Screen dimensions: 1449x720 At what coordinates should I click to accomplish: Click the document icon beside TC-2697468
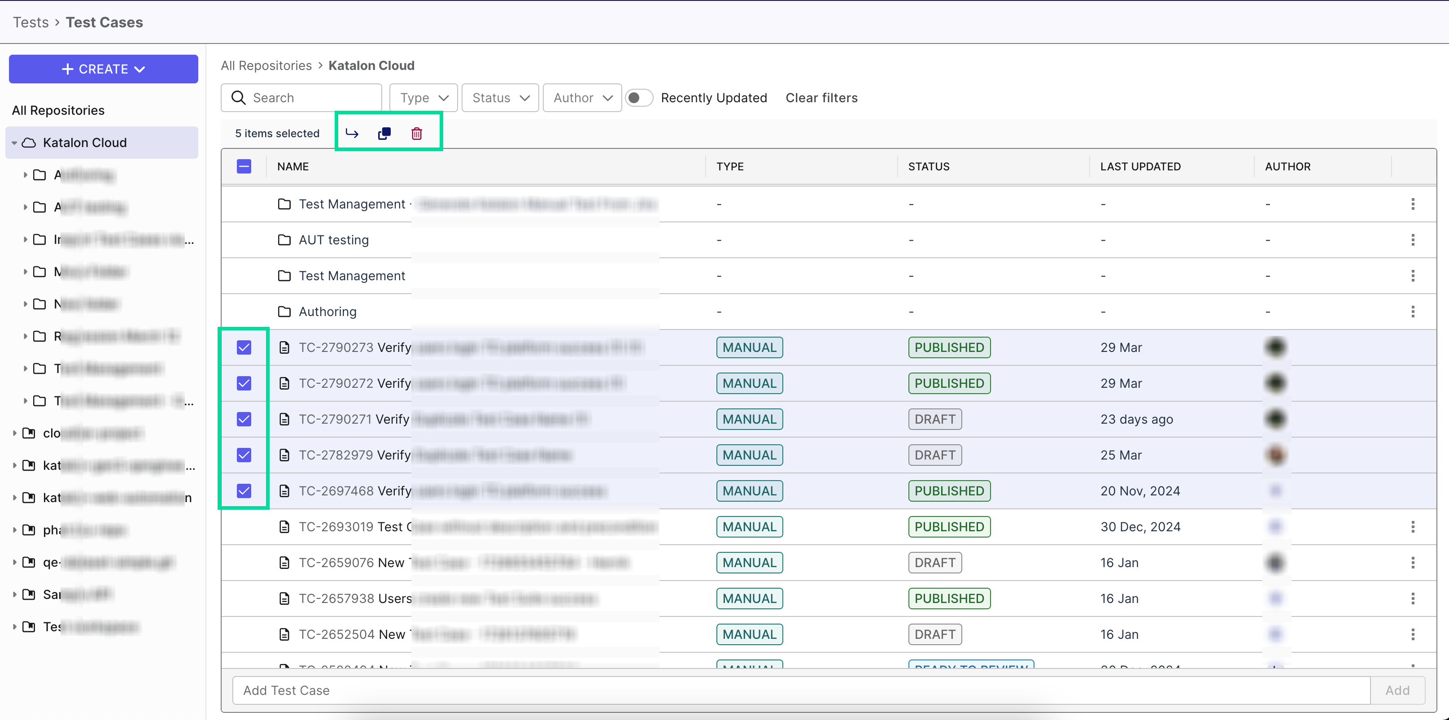click(284, 490)
